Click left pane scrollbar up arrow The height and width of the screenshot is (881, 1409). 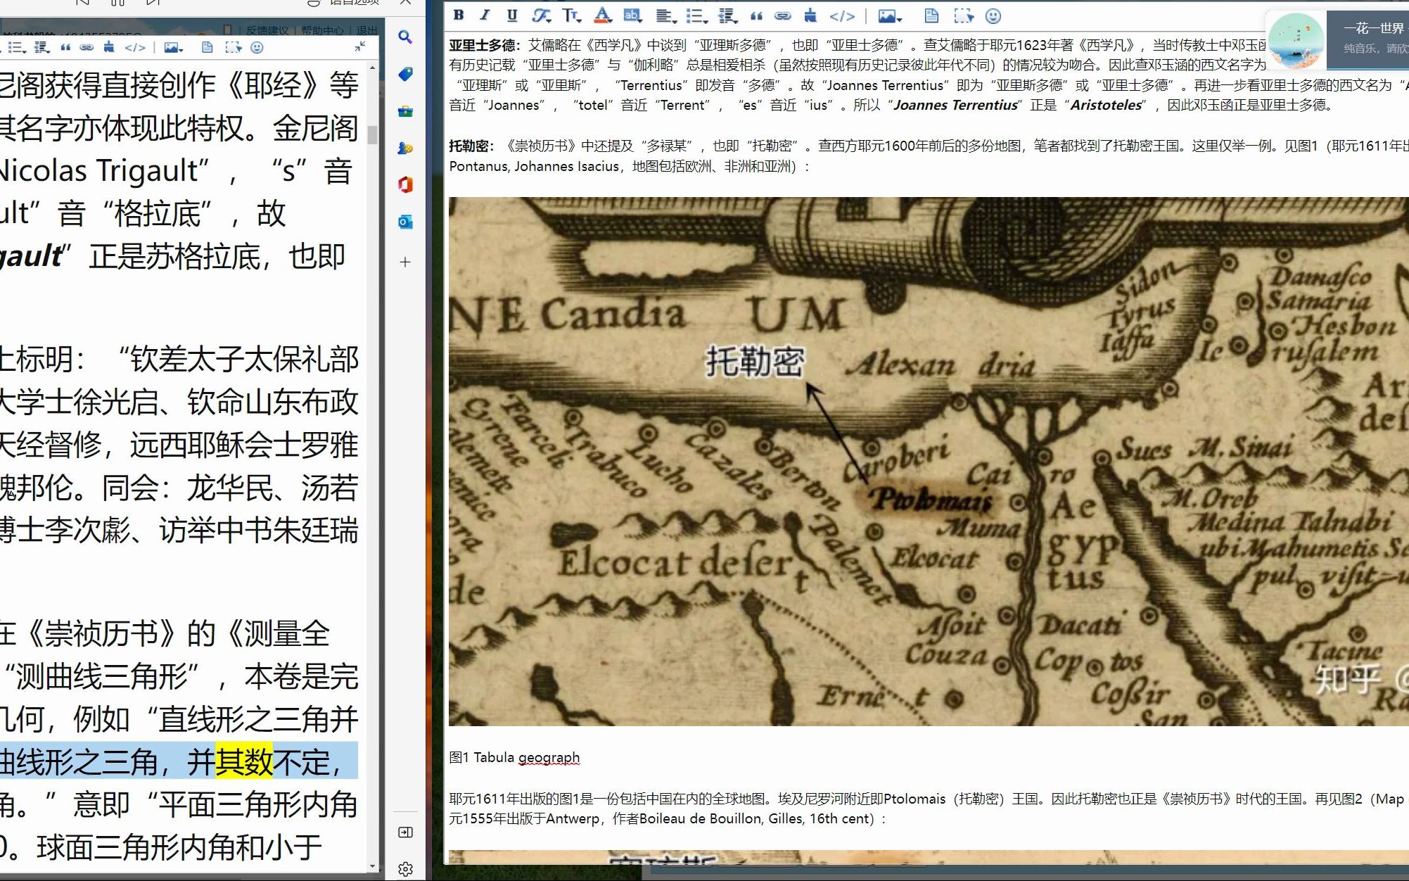pos(372,66)
